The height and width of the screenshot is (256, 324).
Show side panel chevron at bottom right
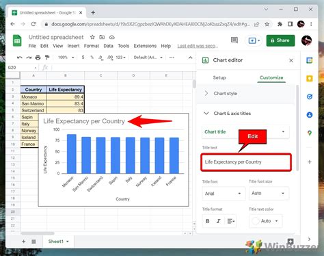click(309, 239)
